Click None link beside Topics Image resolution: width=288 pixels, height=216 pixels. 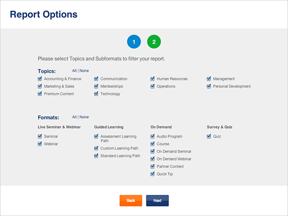84,71
